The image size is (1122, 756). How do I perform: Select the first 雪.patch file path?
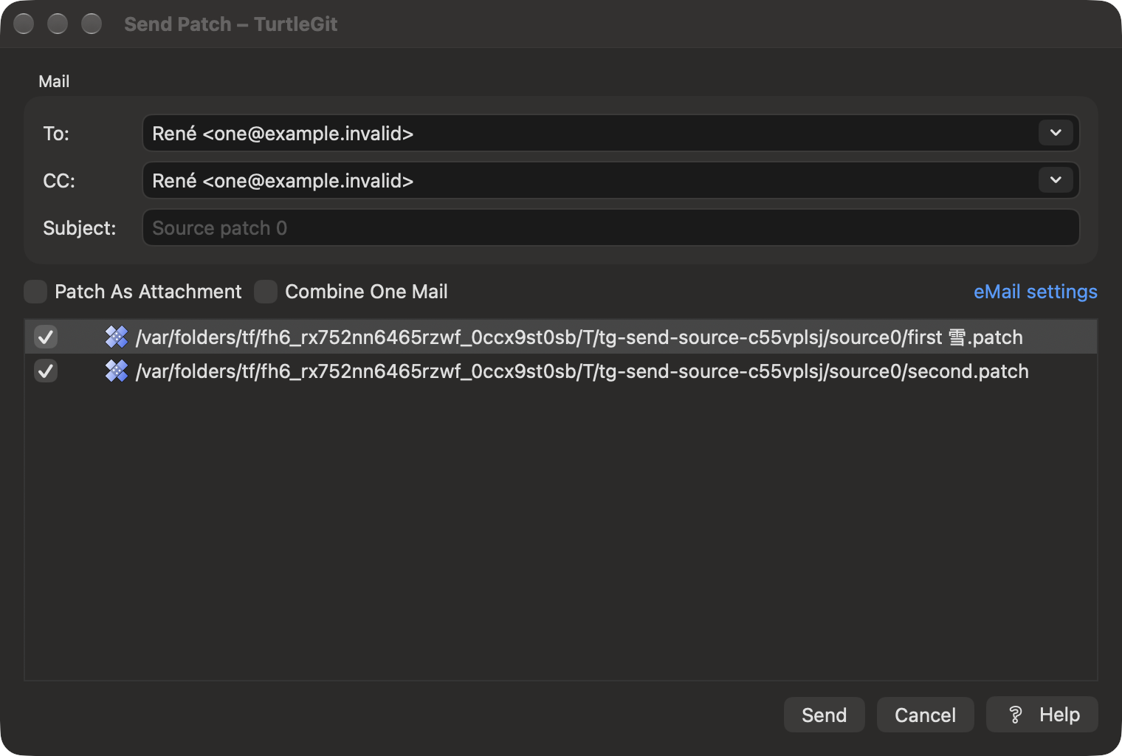click(x=579, y=337)
